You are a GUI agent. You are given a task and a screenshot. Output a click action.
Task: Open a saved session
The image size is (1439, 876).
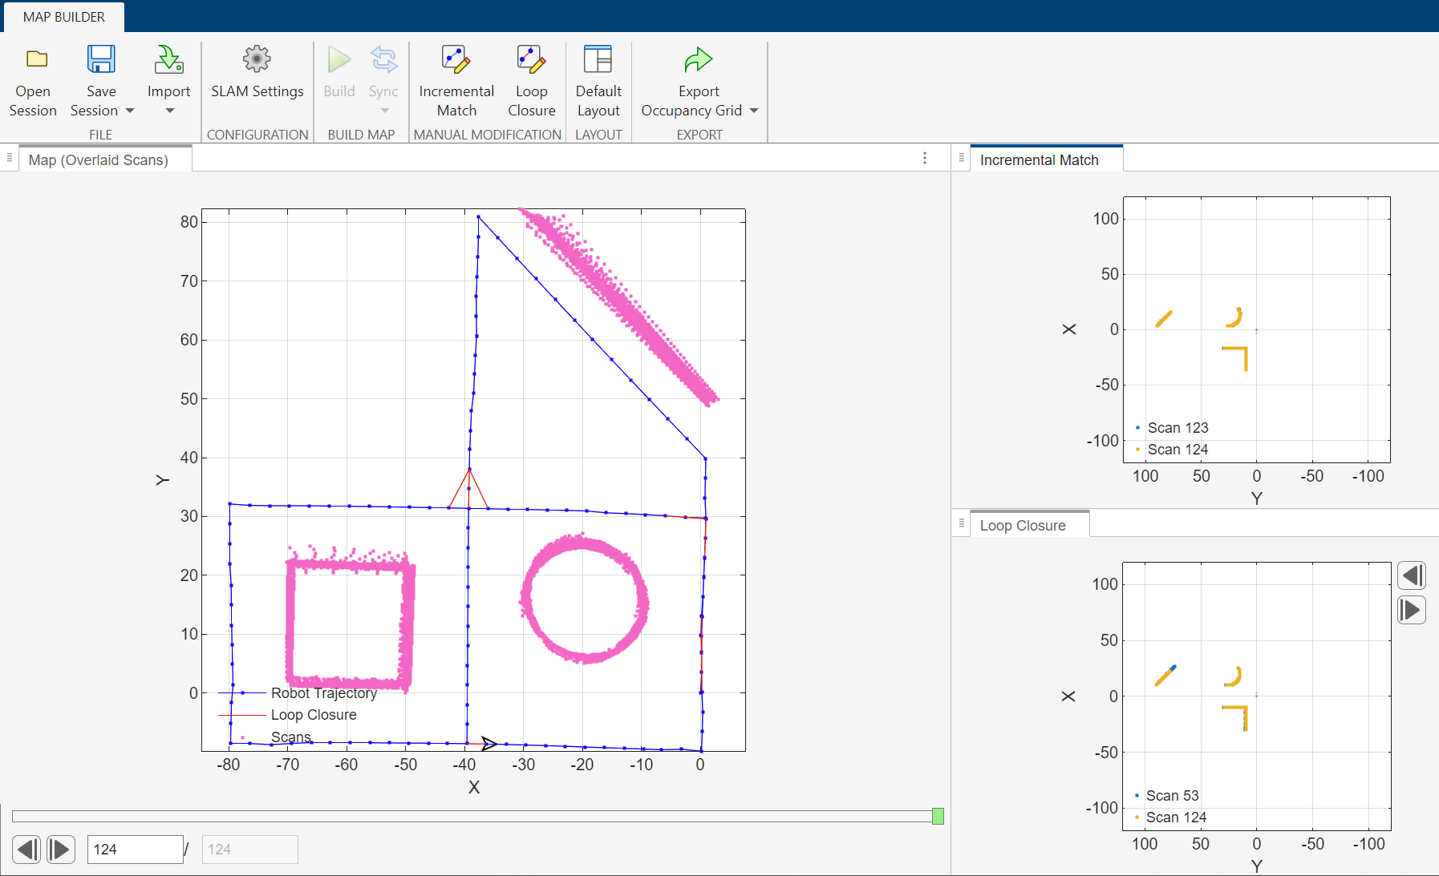pyautogui.click(x=33, y=79)
